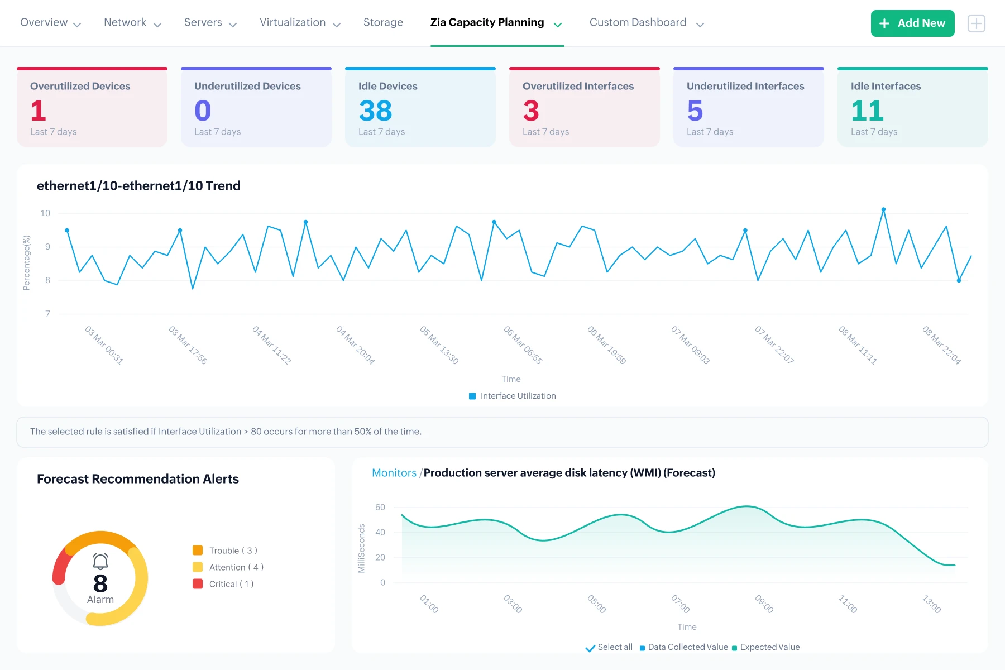Open the Storage tab

click(x=383, y=22)
